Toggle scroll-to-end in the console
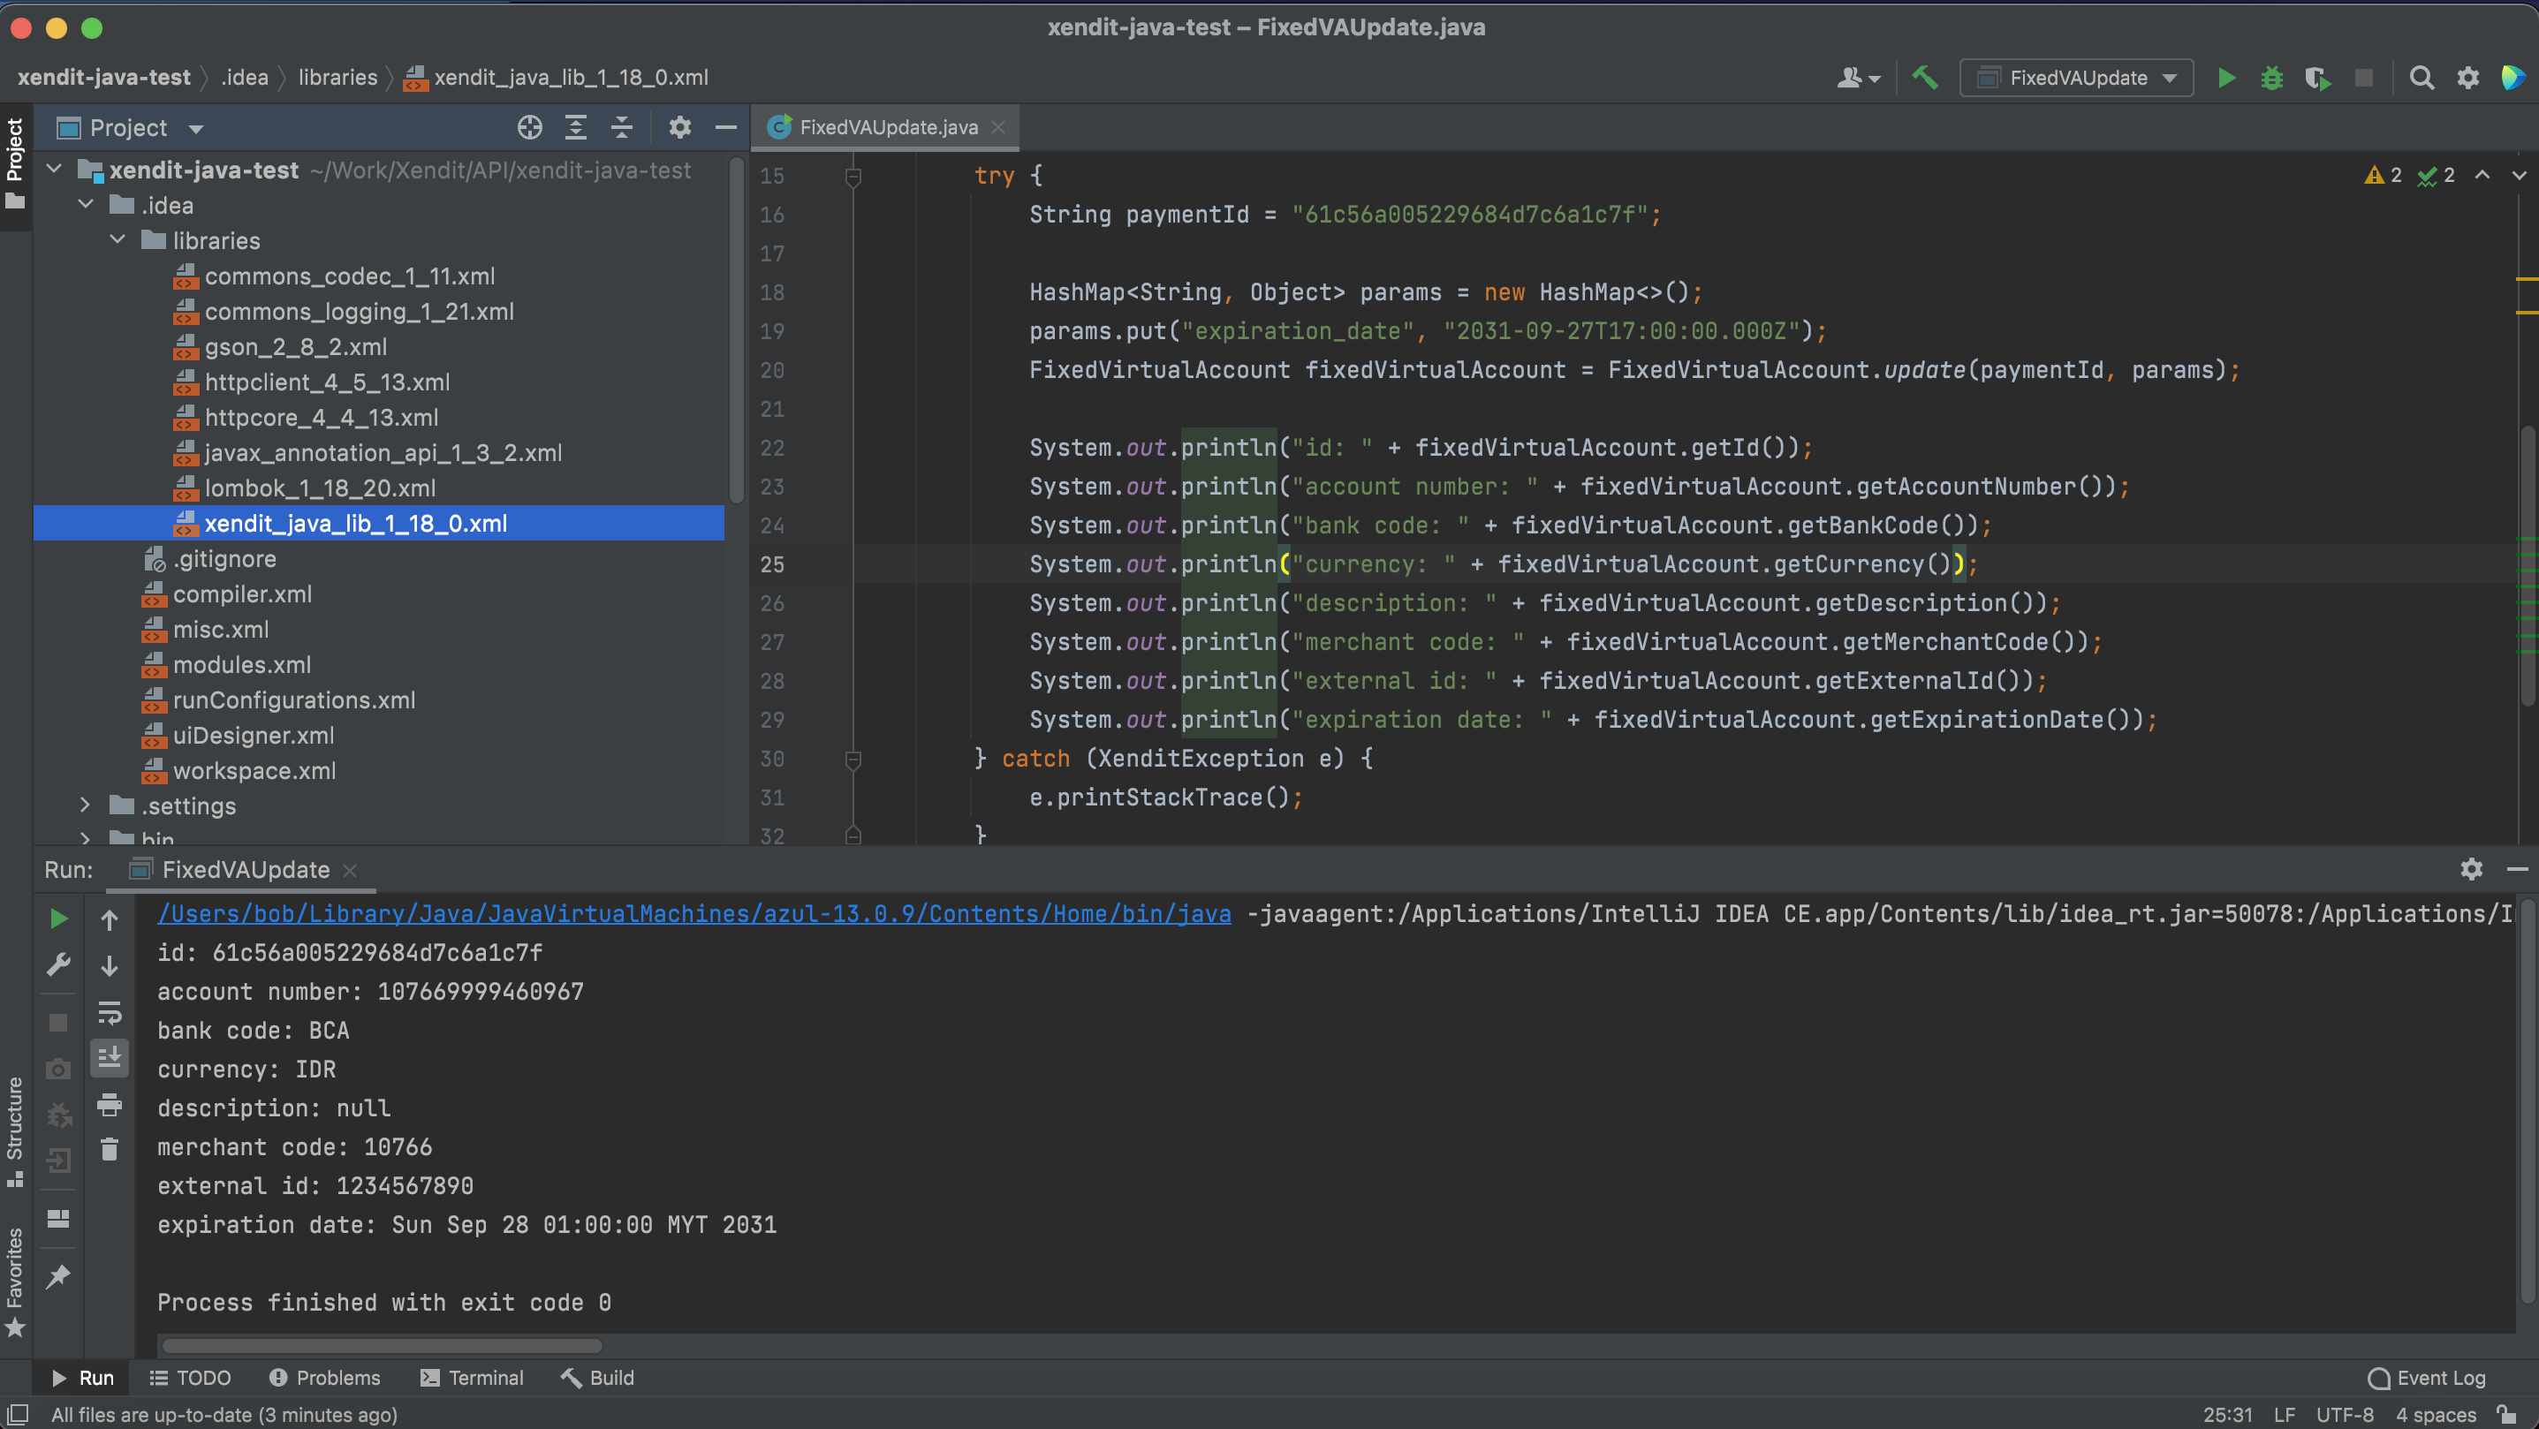The width and height of the screenshot is (2539, 1429). coord(110,1057)
